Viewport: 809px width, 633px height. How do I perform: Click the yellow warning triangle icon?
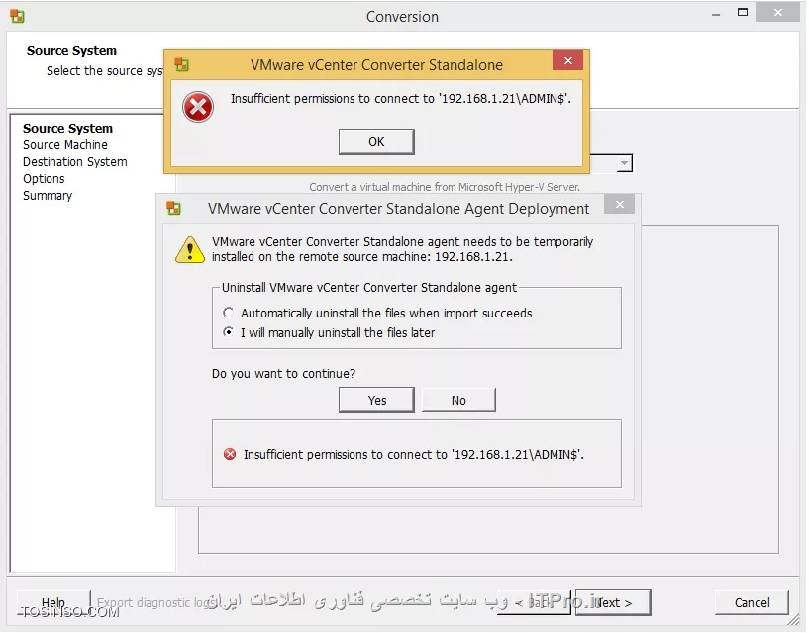[190, 250]
